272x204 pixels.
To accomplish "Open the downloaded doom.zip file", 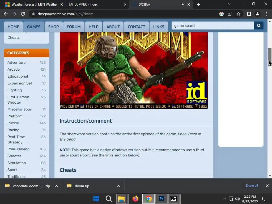I will pyautogui.click(x=82, y=186).
